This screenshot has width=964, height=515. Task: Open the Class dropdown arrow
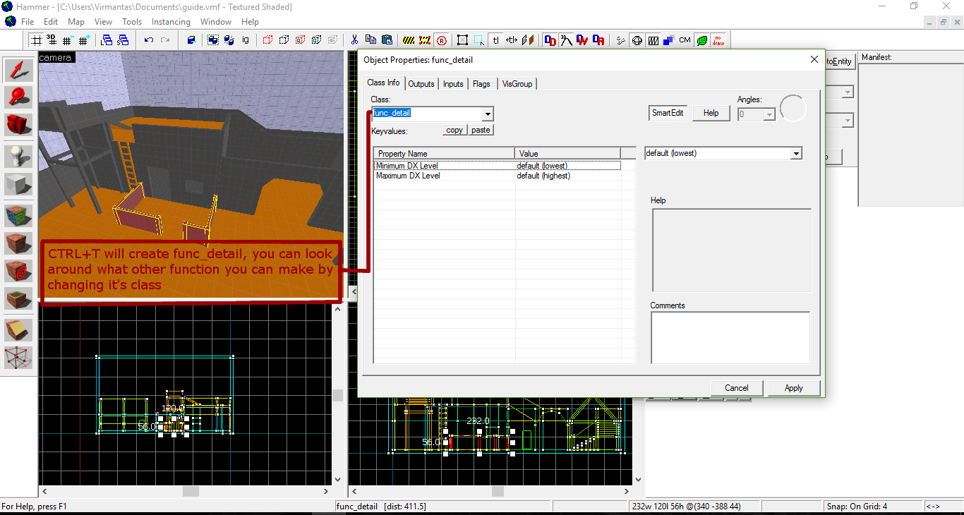click(488, 114)
